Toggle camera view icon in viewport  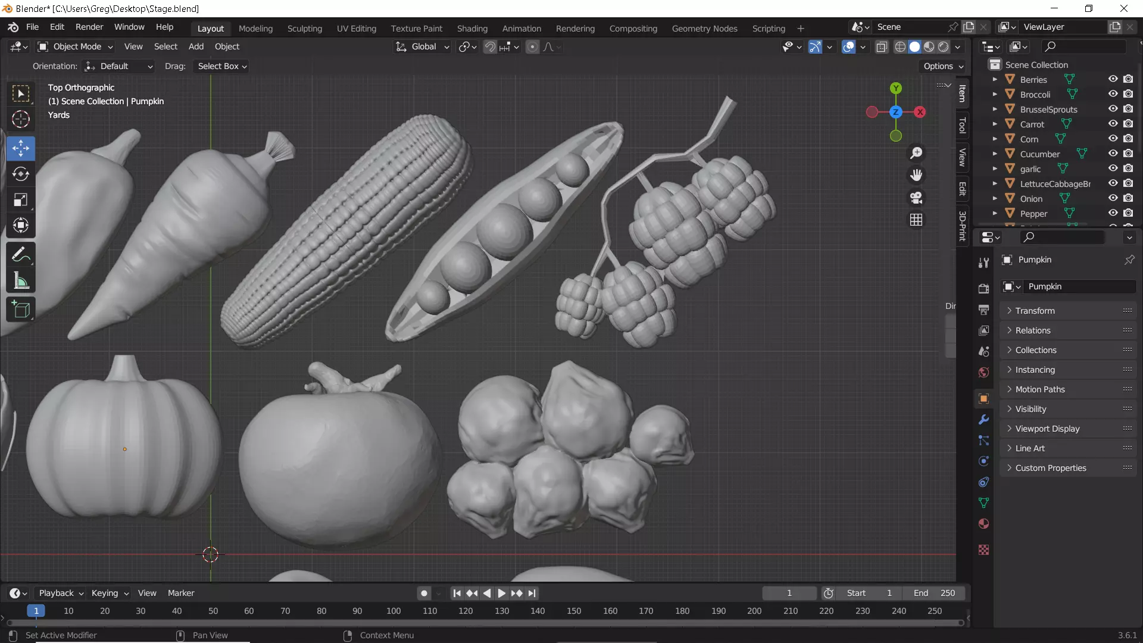coord(916,198)
